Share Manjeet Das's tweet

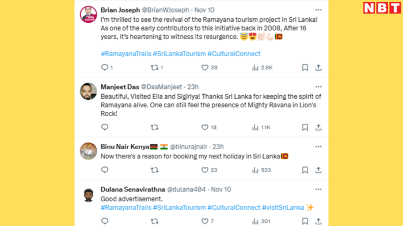(318, 127)
